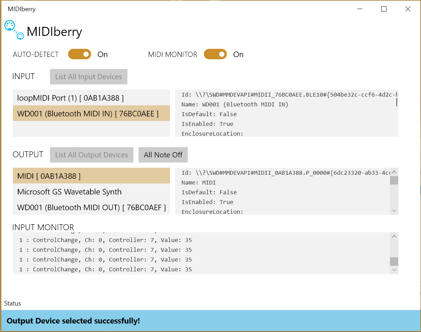Screen dimensions: 421x332
Task: Minimize the MIDIberry window
Action: click(x=360, y=9)
